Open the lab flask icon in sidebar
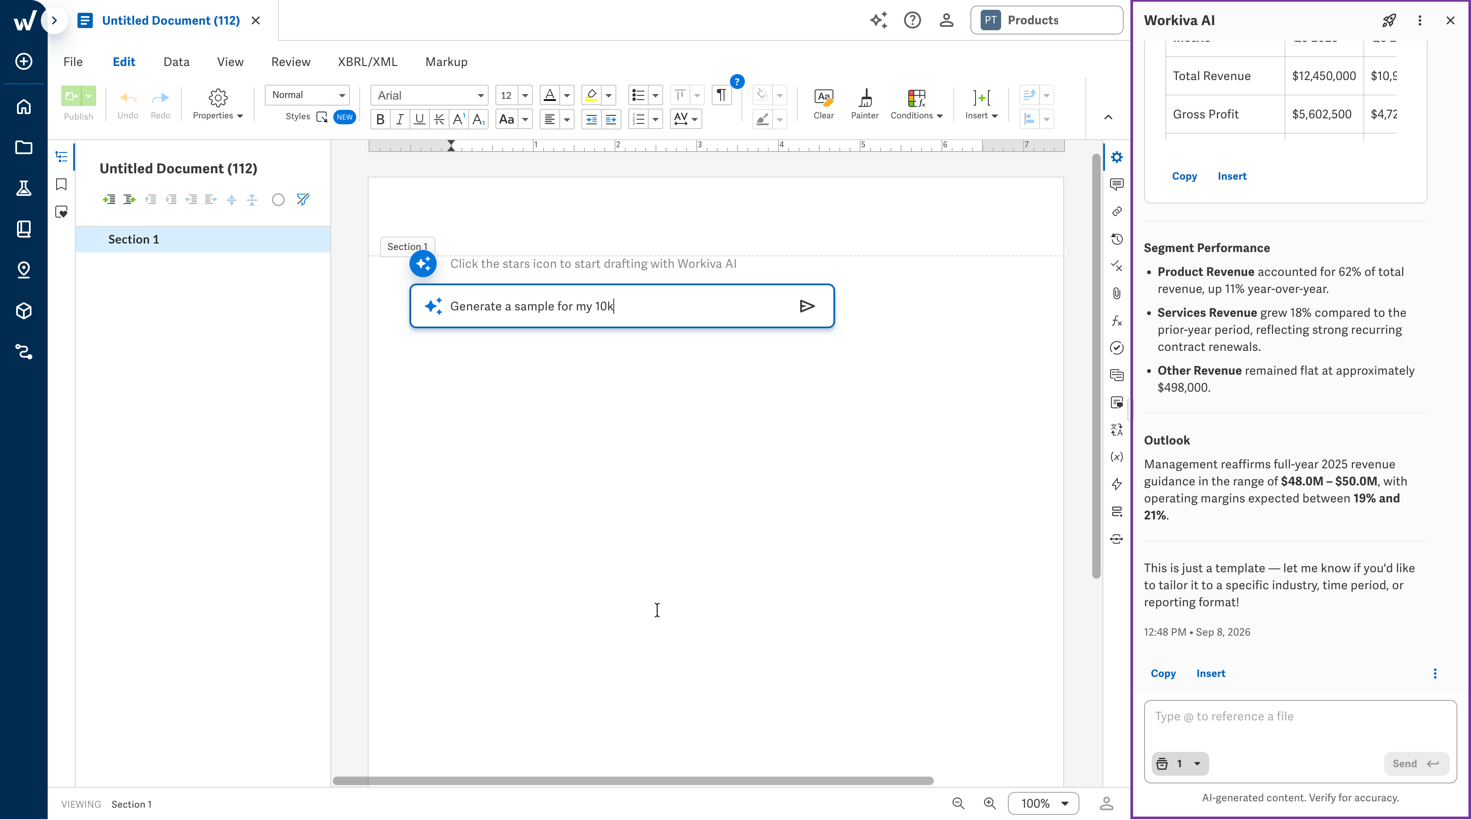 click(x=23, y=188)
